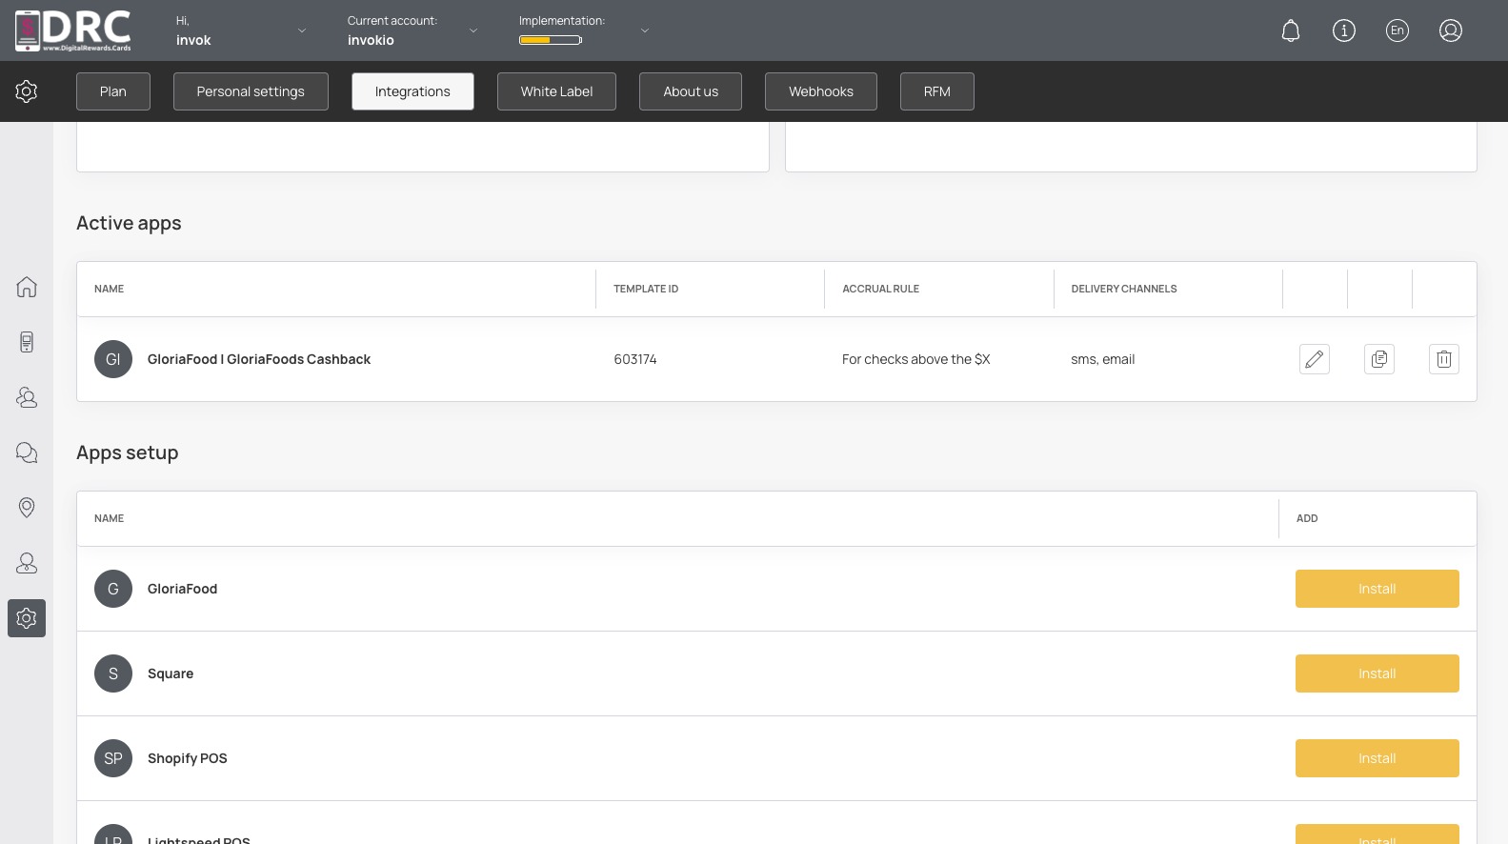This screenshot has width=1508, height=844.
Task: Duplicate the GloriaFoods Cashback app with copy icon
Action: pos(1379,359)
